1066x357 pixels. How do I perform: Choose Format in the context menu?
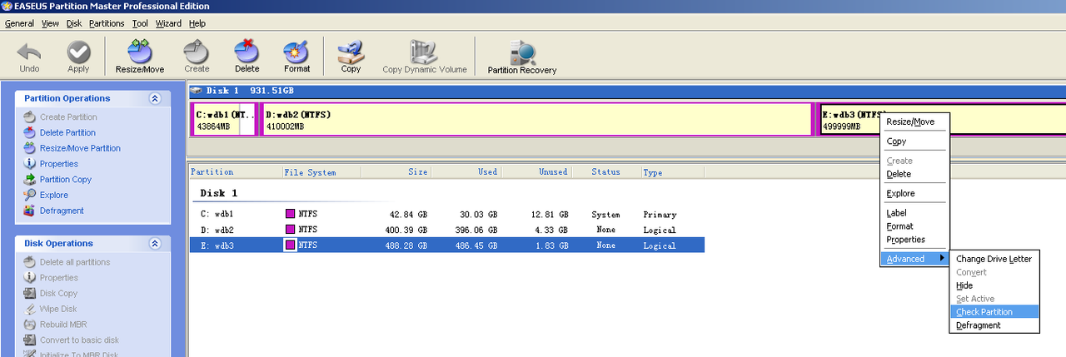(914, 226)
